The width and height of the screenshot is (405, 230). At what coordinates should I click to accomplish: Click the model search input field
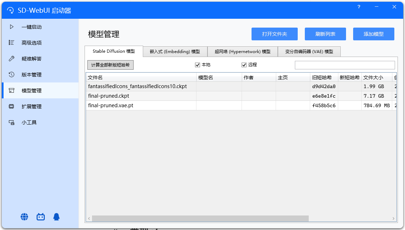[345, 65]
